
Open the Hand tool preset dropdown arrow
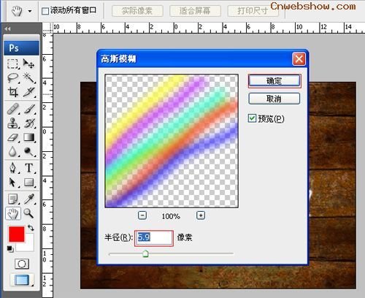[x=30, y=11]
